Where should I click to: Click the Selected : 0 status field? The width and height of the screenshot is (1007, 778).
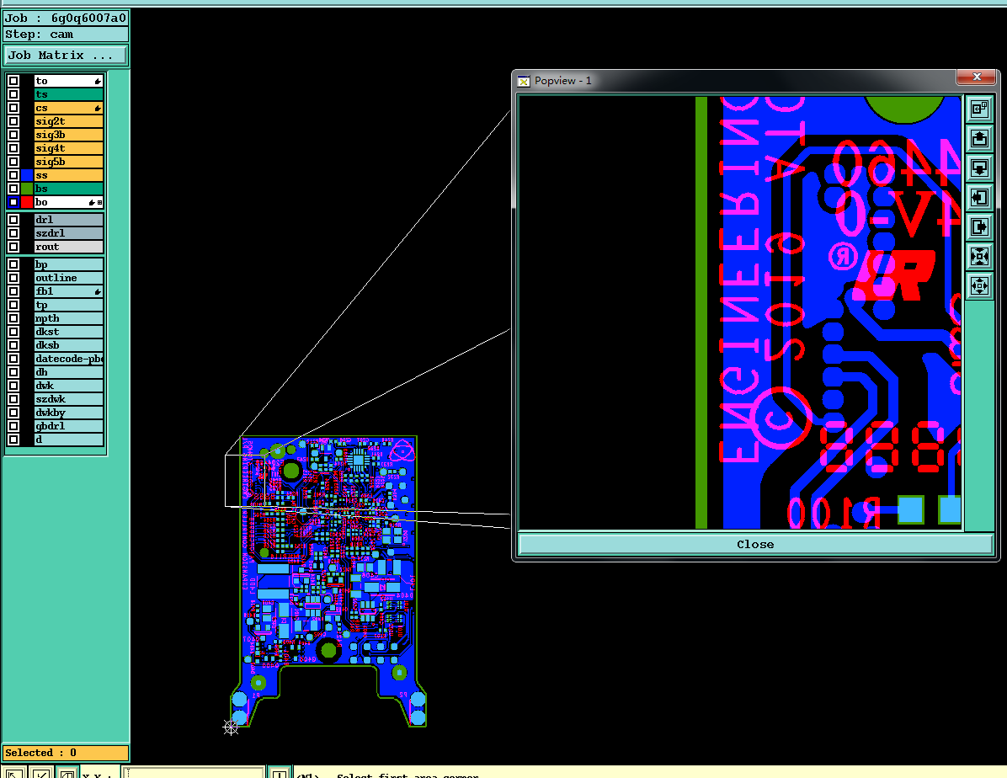point(66,753)
